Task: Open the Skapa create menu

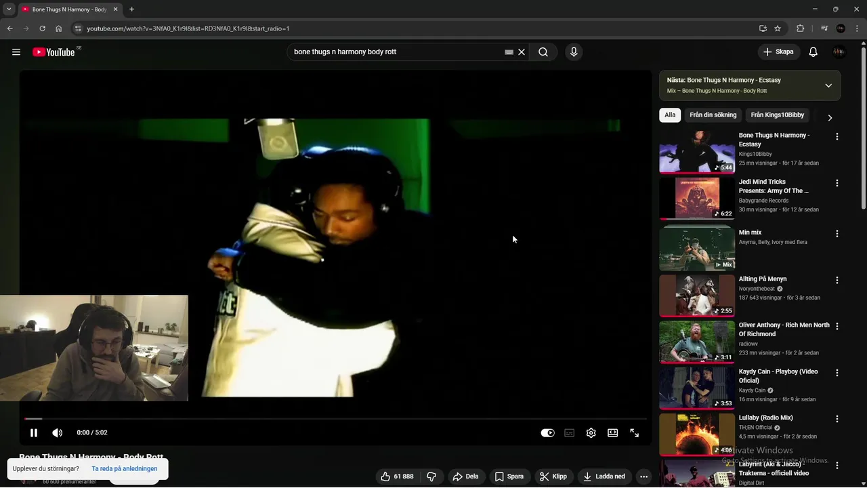Action: point(778,52)
